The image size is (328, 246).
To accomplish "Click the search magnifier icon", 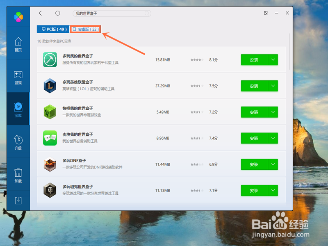I will (147, 14).
